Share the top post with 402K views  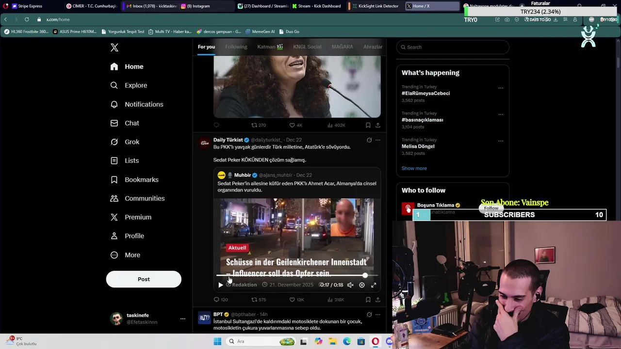[377, 125]
